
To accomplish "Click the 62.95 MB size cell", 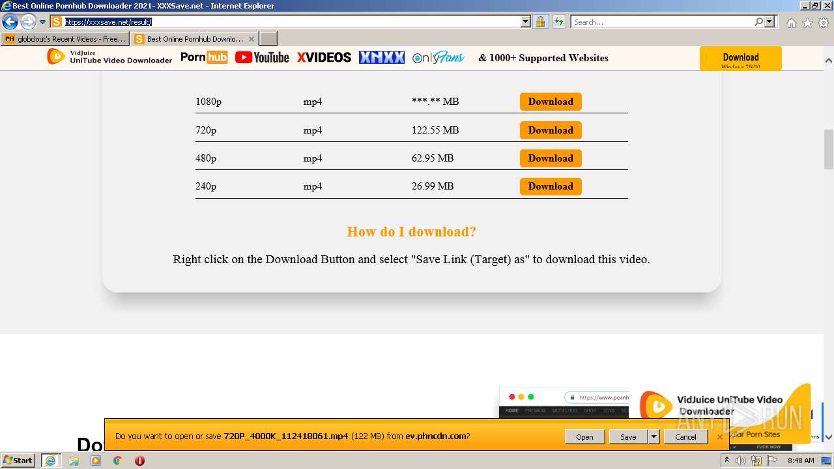I will pos(433,158).
